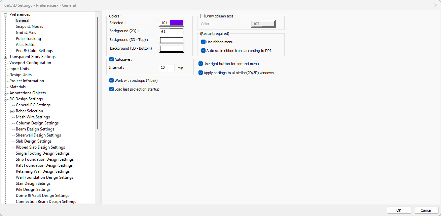
Task: Open General RC Settings
Action: pos(33,105)
